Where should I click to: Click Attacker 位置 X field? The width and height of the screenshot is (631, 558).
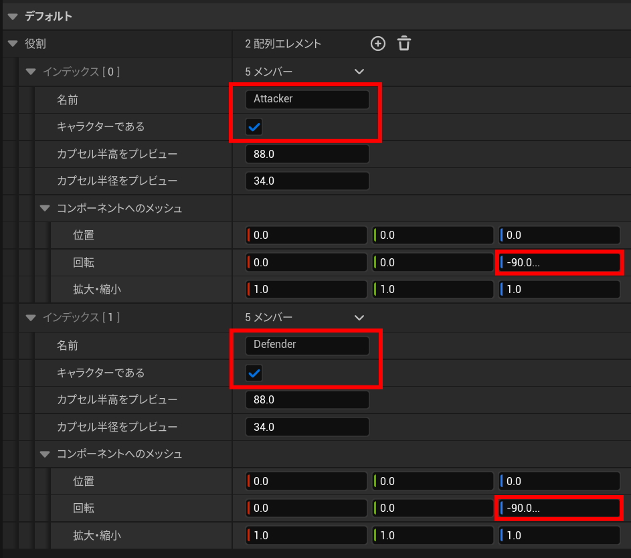(x=307, y=236)
